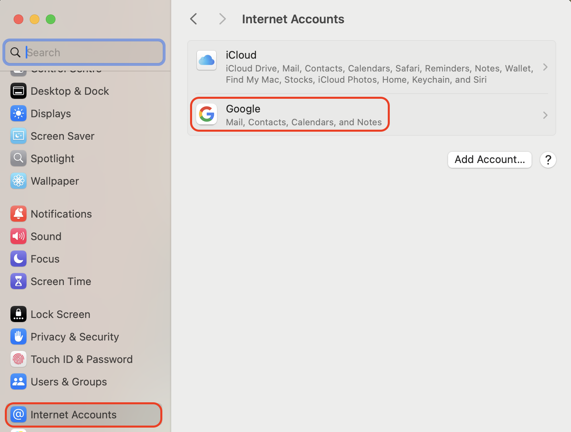The height and width of the screenshot is (432, 571).
Task: Select Internet Accounts in the sidebar
Action: point(74,414)
